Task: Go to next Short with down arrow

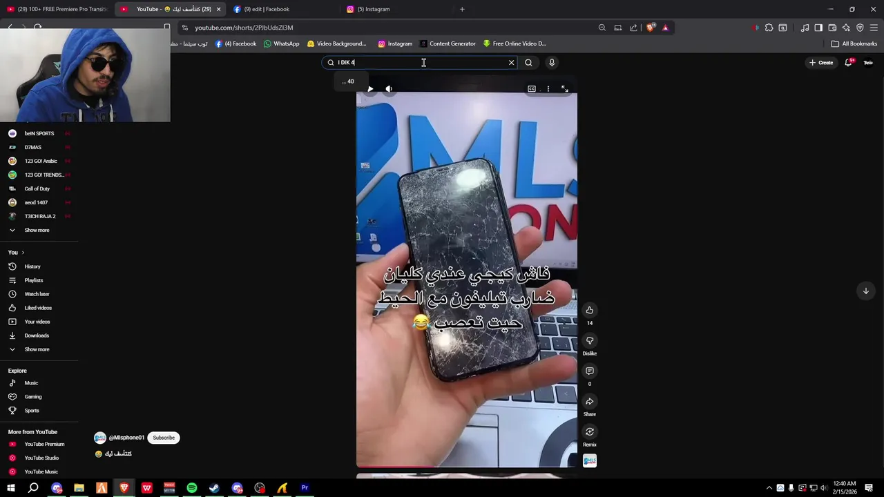Action: [x=866, y=291]
